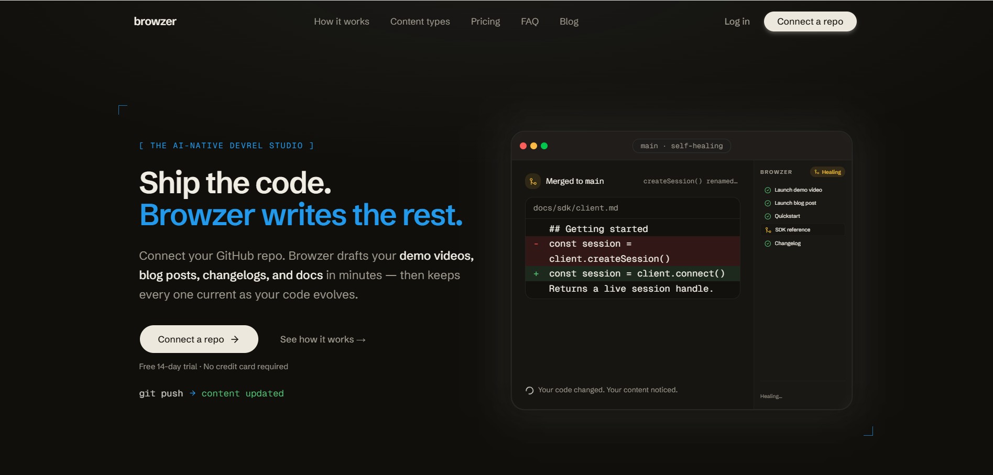
Task: Click the See how it works link
Action: [x=323, y=339]
